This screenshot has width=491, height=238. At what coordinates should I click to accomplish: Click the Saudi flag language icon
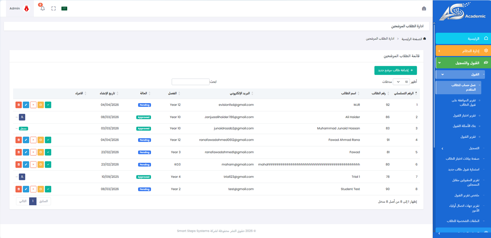64,9
